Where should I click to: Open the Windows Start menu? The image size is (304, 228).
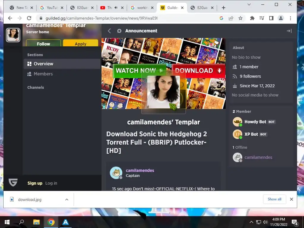click(x=7, y=222)
